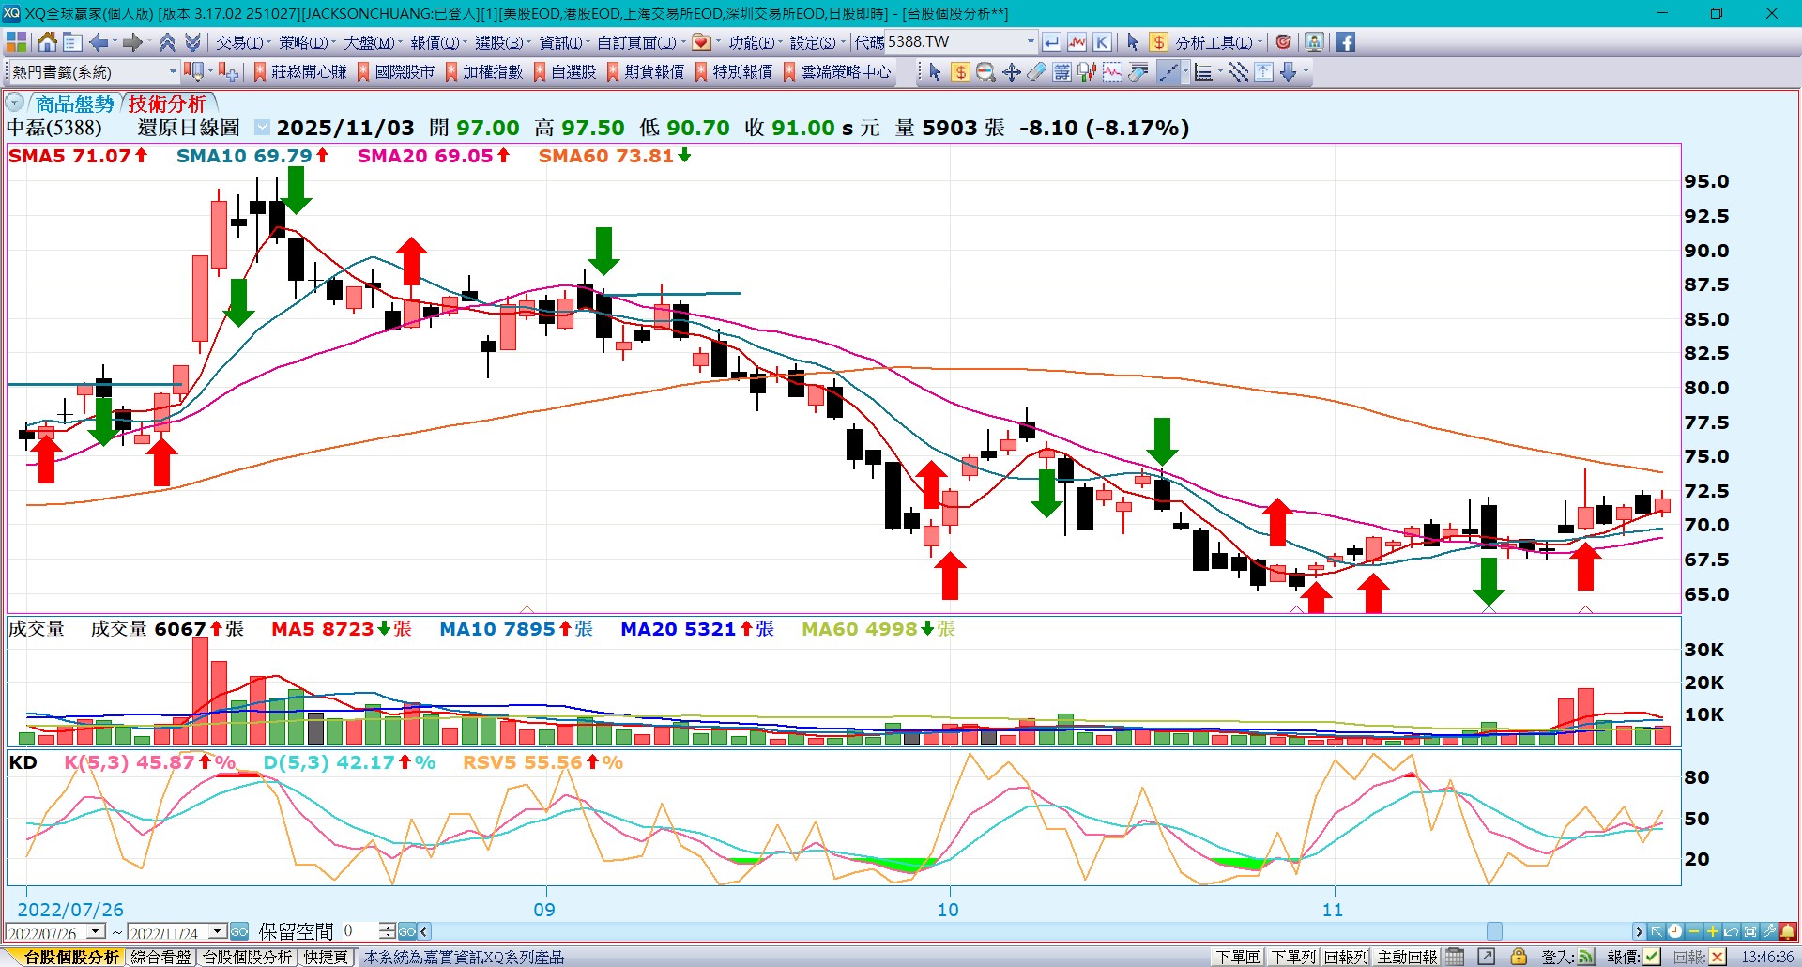Click the K-line chart icon
The height and width of the screenshot is (967, 1802).
coord(1102,42)
